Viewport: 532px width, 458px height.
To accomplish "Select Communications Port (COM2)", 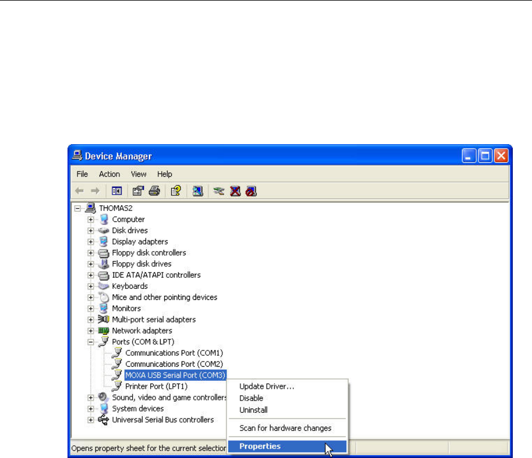I will (x=174, y=364).
